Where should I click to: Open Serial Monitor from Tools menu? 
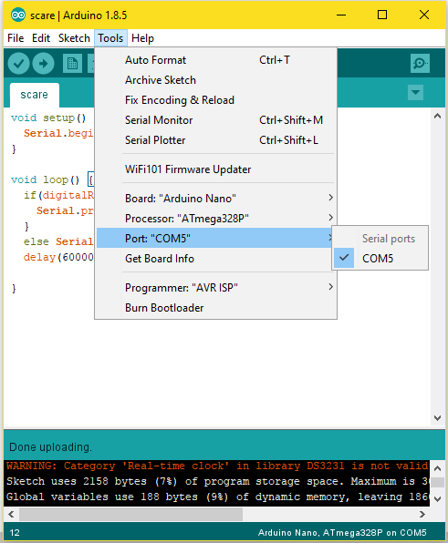pos(215,120)
